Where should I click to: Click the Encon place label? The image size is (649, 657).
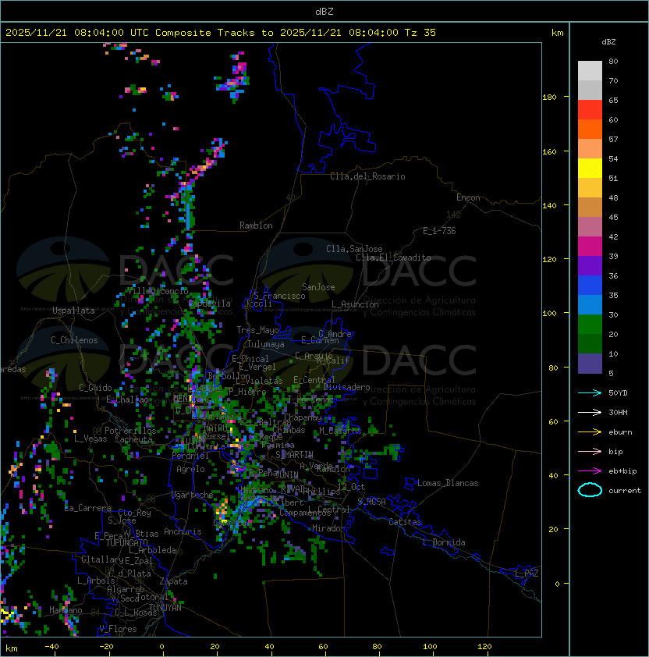click(x=468, y=197)
